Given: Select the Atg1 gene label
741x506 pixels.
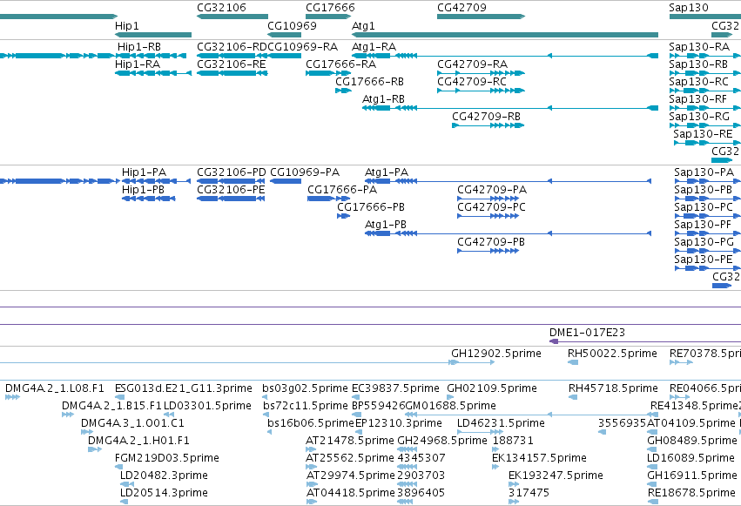Looking at the screenshot, I should pyautogui.click(x=363, y=26).
